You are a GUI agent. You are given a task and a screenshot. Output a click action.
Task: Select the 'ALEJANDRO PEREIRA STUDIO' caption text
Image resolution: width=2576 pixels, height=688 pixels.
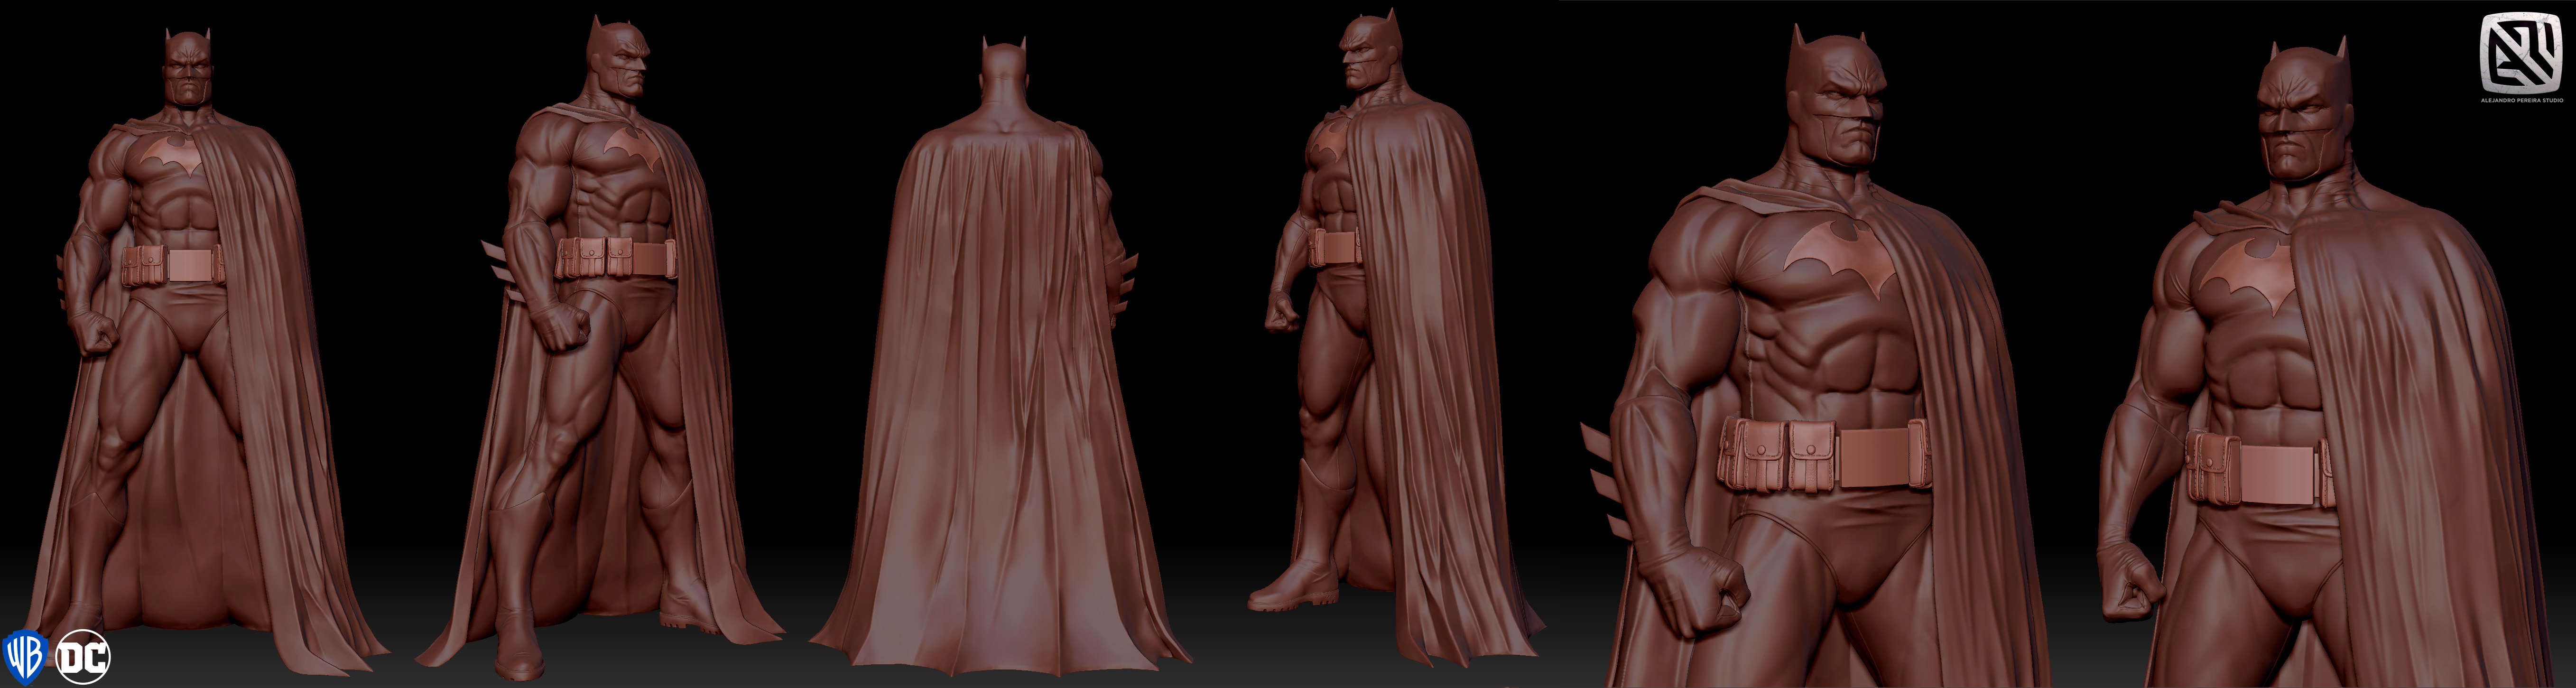coord(2521,100)
